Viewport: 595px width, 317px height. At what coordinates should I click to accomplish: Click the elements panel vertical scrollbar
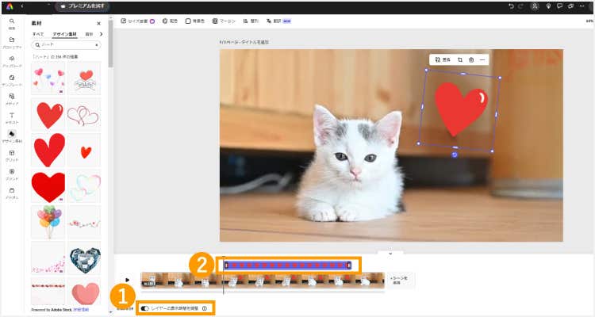(110, 44)
